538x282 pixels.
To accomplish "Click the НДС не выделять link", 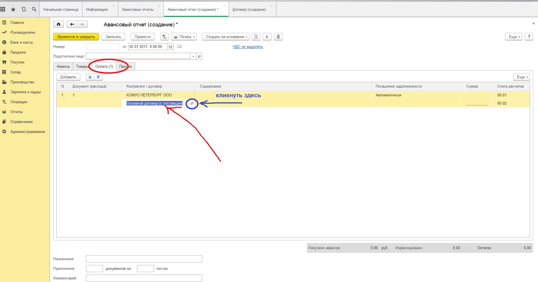I will [248, 47].
